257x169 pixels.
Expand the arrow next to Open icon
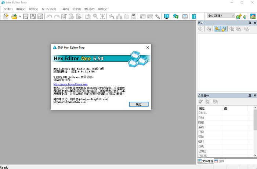click(x=19, y=16)
